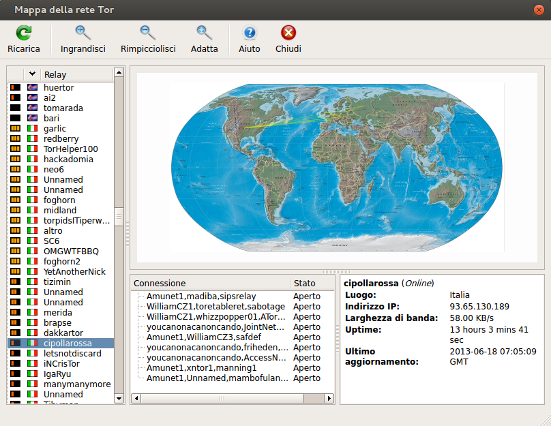Viewport: 551px width, 426px height.
Task: Zoom out using the Rimpicciolisci magnifier
Action: (148, 39)
